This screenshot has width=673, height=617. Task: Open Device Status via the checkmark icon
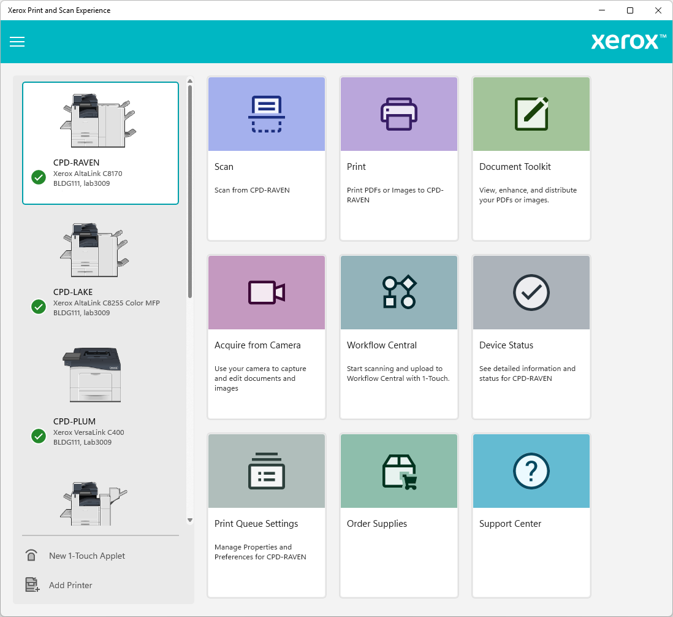coord(531,293)
